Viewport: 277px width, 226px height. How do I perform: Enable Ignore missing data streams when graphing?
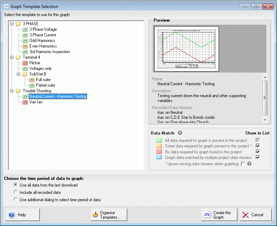click(243, 164)
